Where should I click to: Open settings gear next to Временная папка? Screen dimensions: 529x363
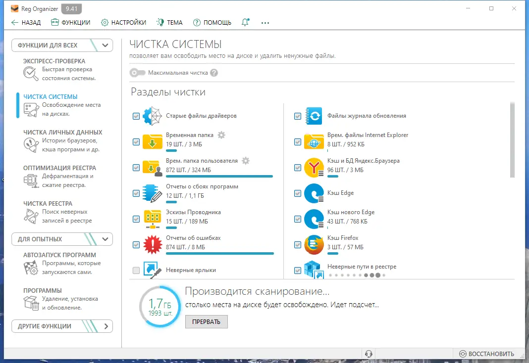[221, 135]
